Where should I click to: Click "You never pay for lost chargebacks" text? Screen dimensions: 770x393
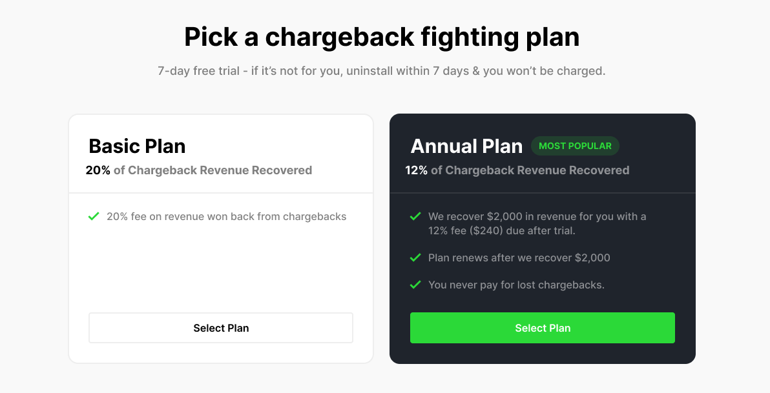pyautogui.click(x=516, y=285)
